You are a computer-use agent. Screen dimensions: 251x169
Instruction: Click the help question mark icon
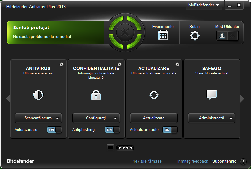(243, 162)
